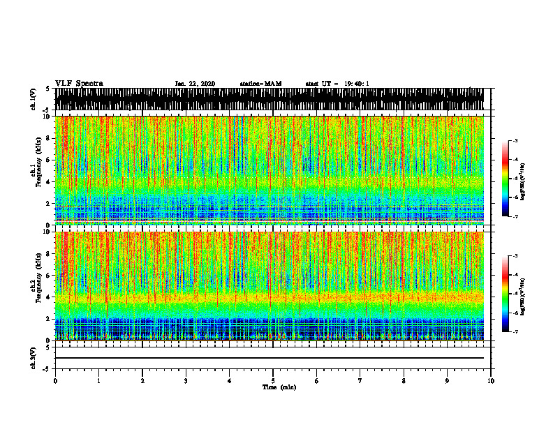
Task: Click the ch.1 spectrogram color scale bar
Action: 506,179
